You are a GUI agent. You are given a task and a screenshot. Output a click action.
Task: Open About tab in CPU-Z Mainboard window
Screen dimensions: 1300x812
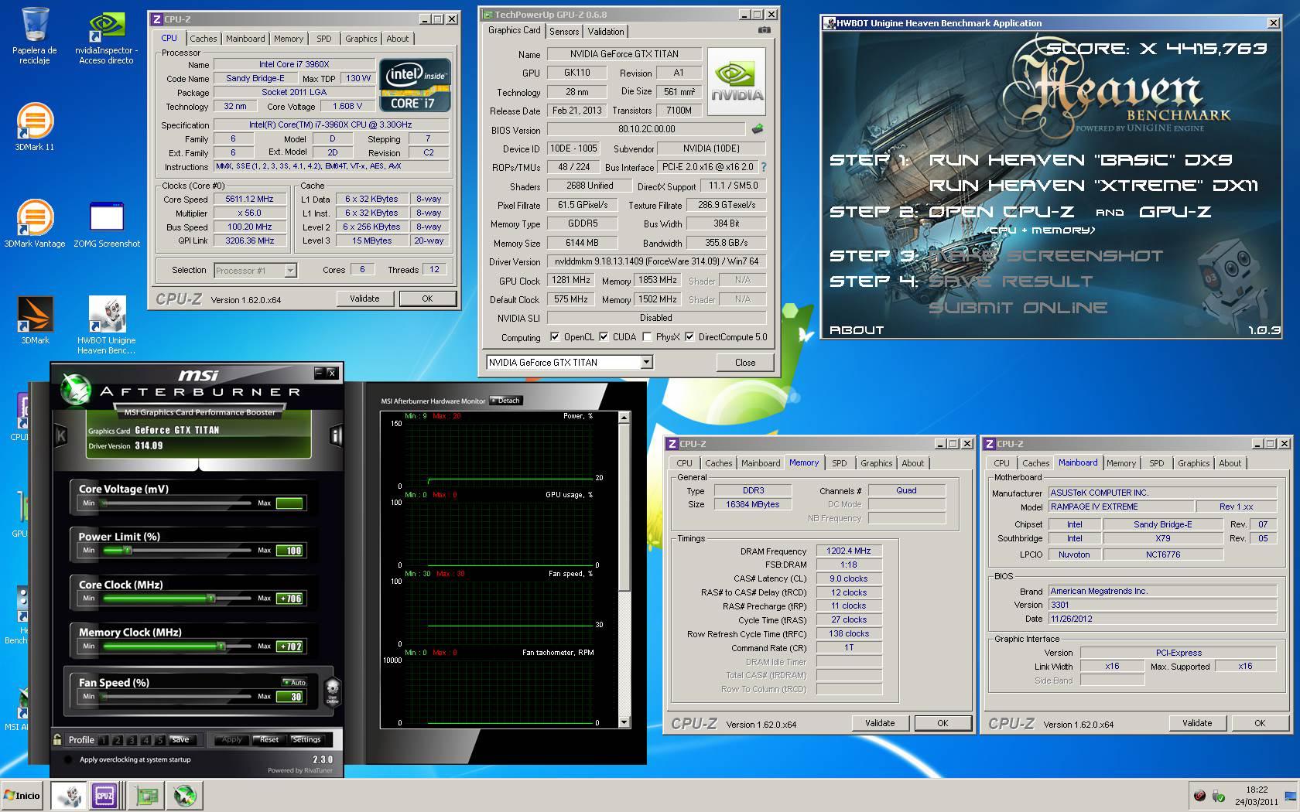point(1230,463)
